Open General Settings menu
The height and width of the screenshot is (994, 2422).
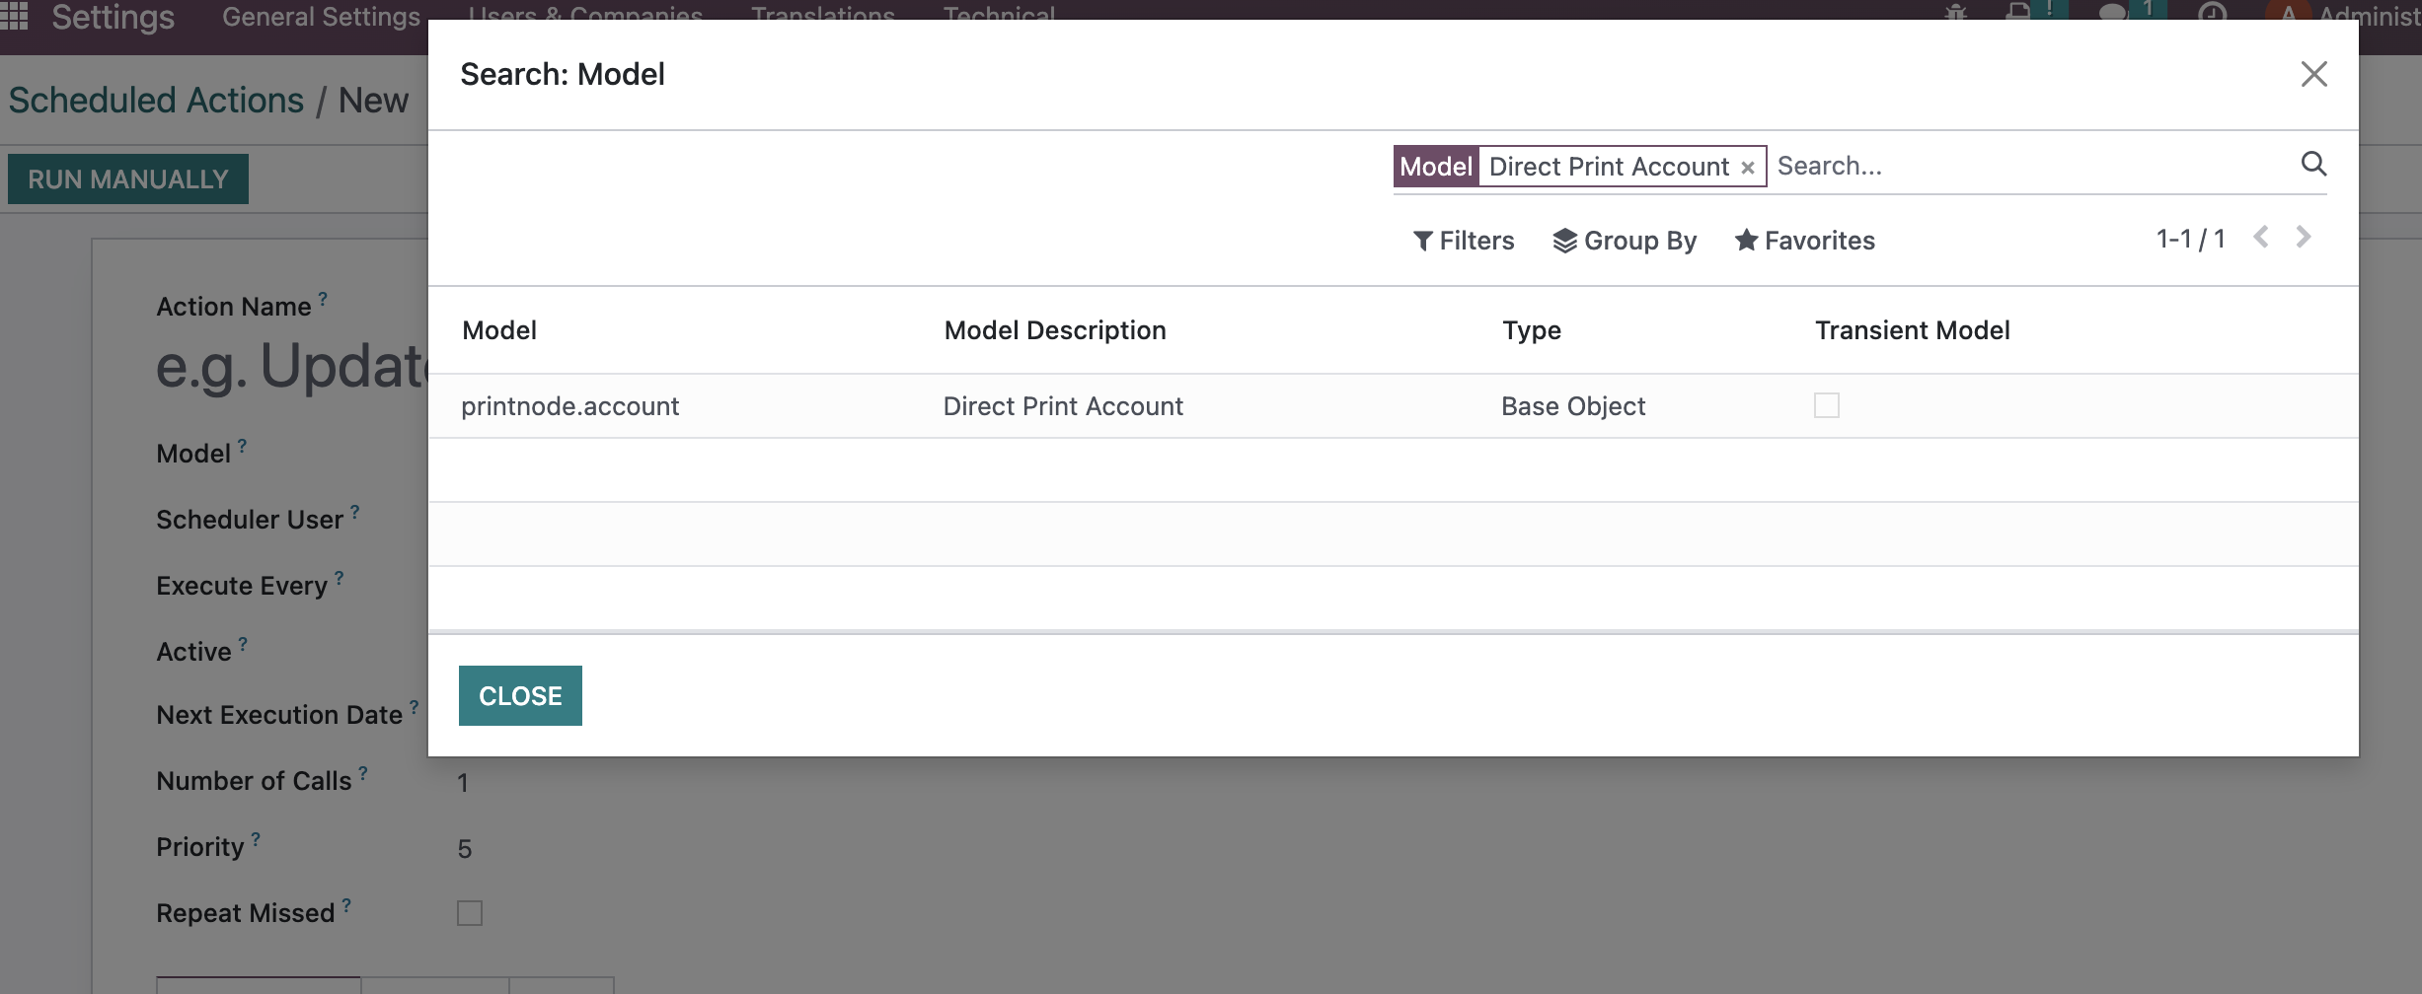321,17
